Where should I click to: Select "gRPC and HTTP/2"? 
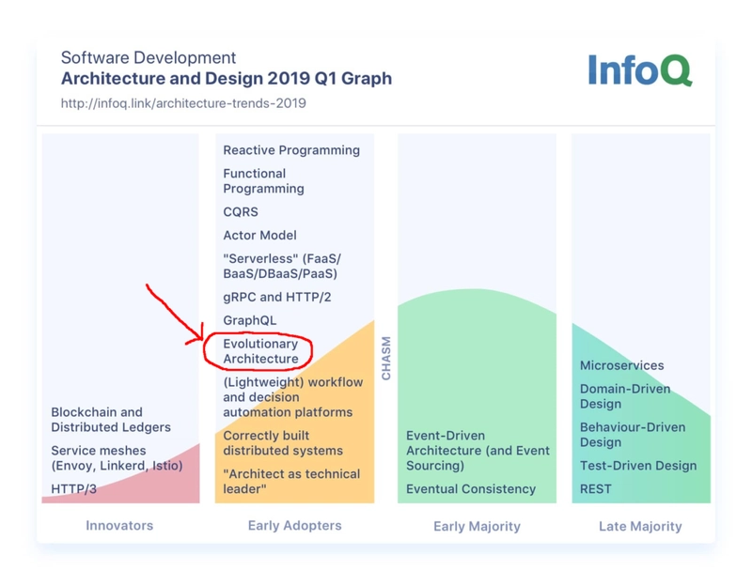[x=277, y=297]
